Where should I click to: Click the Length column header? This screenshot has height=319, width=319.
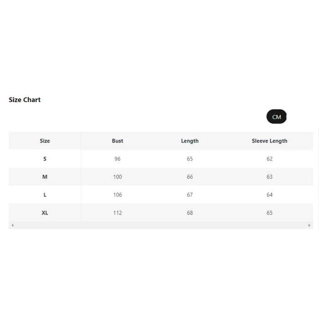(190, 141)
